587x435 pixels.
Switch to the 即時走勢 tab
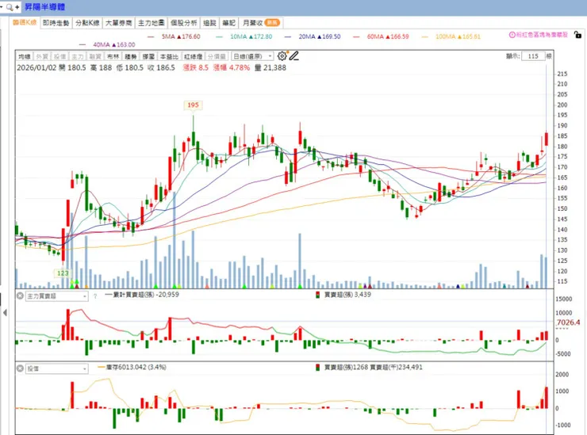tap(56, 23)
